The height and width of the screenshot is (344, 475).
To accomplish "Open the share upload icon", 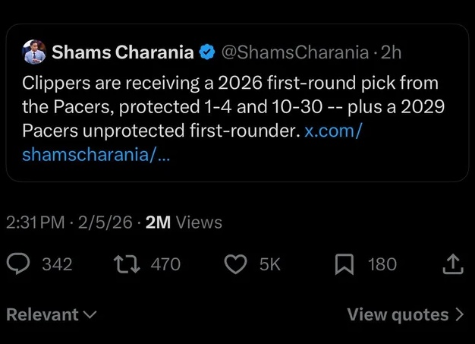I will [x=453, y=264].
